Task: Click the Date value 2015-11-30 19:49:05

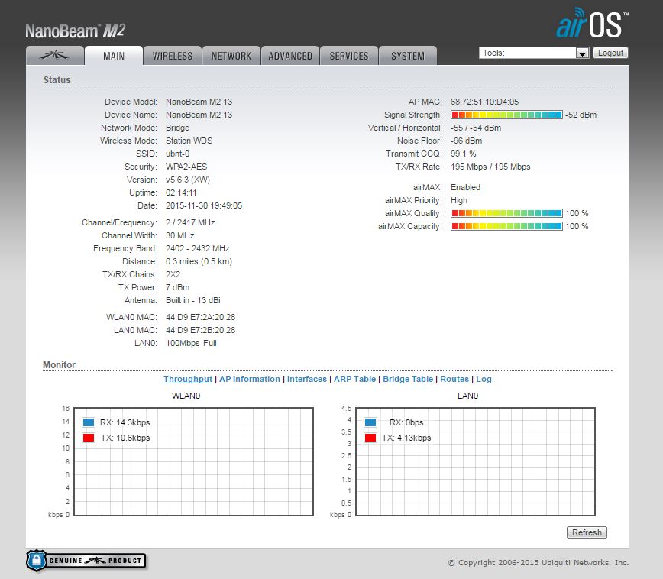Action: click(204, 205)
